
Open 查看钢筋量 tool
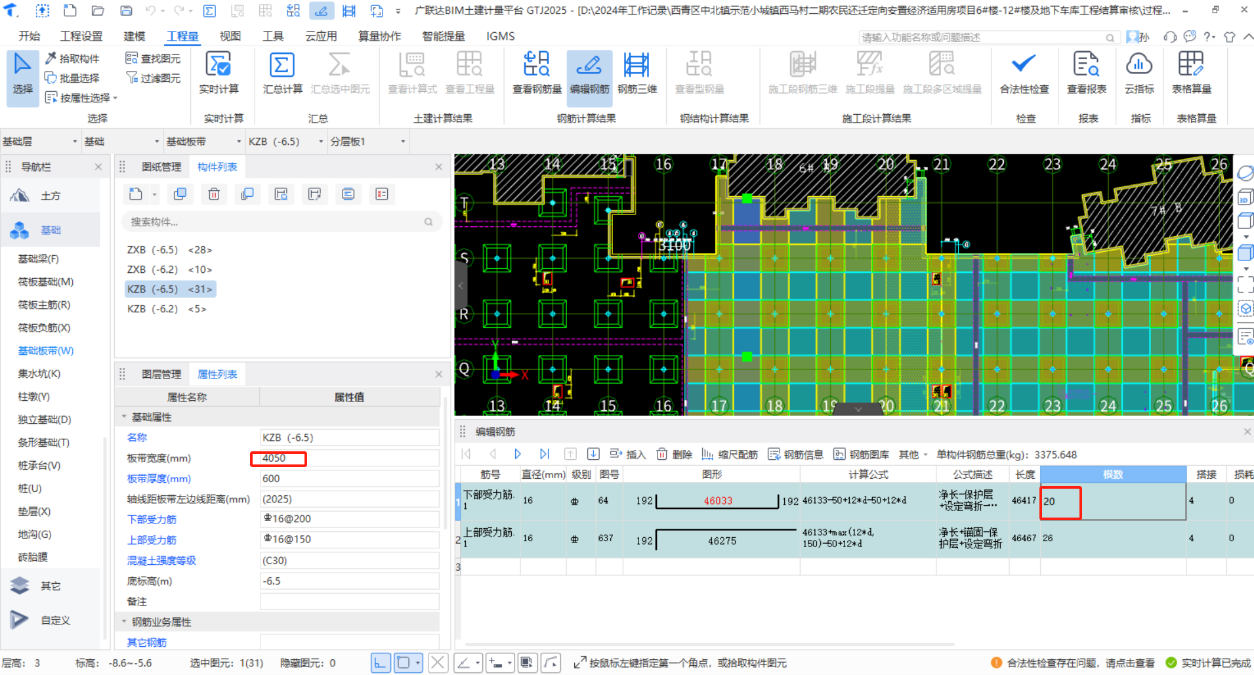[x=536, y=72]
